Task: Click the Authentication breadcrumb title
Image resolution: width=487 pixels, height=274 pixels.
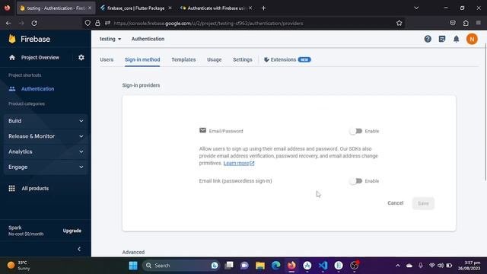Action: [148, 39]
